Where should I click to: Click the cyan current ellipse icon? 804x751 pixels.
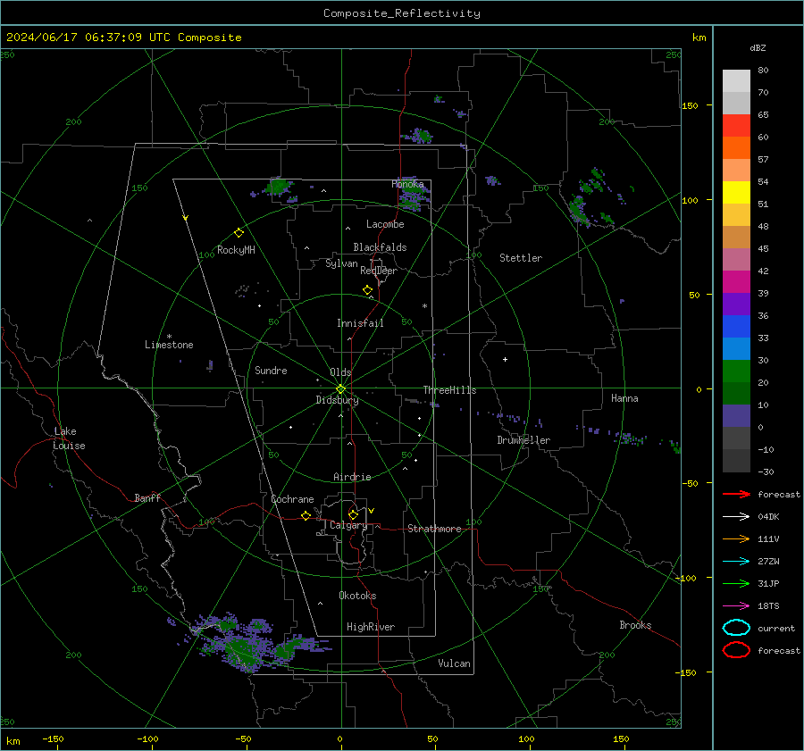736,628
